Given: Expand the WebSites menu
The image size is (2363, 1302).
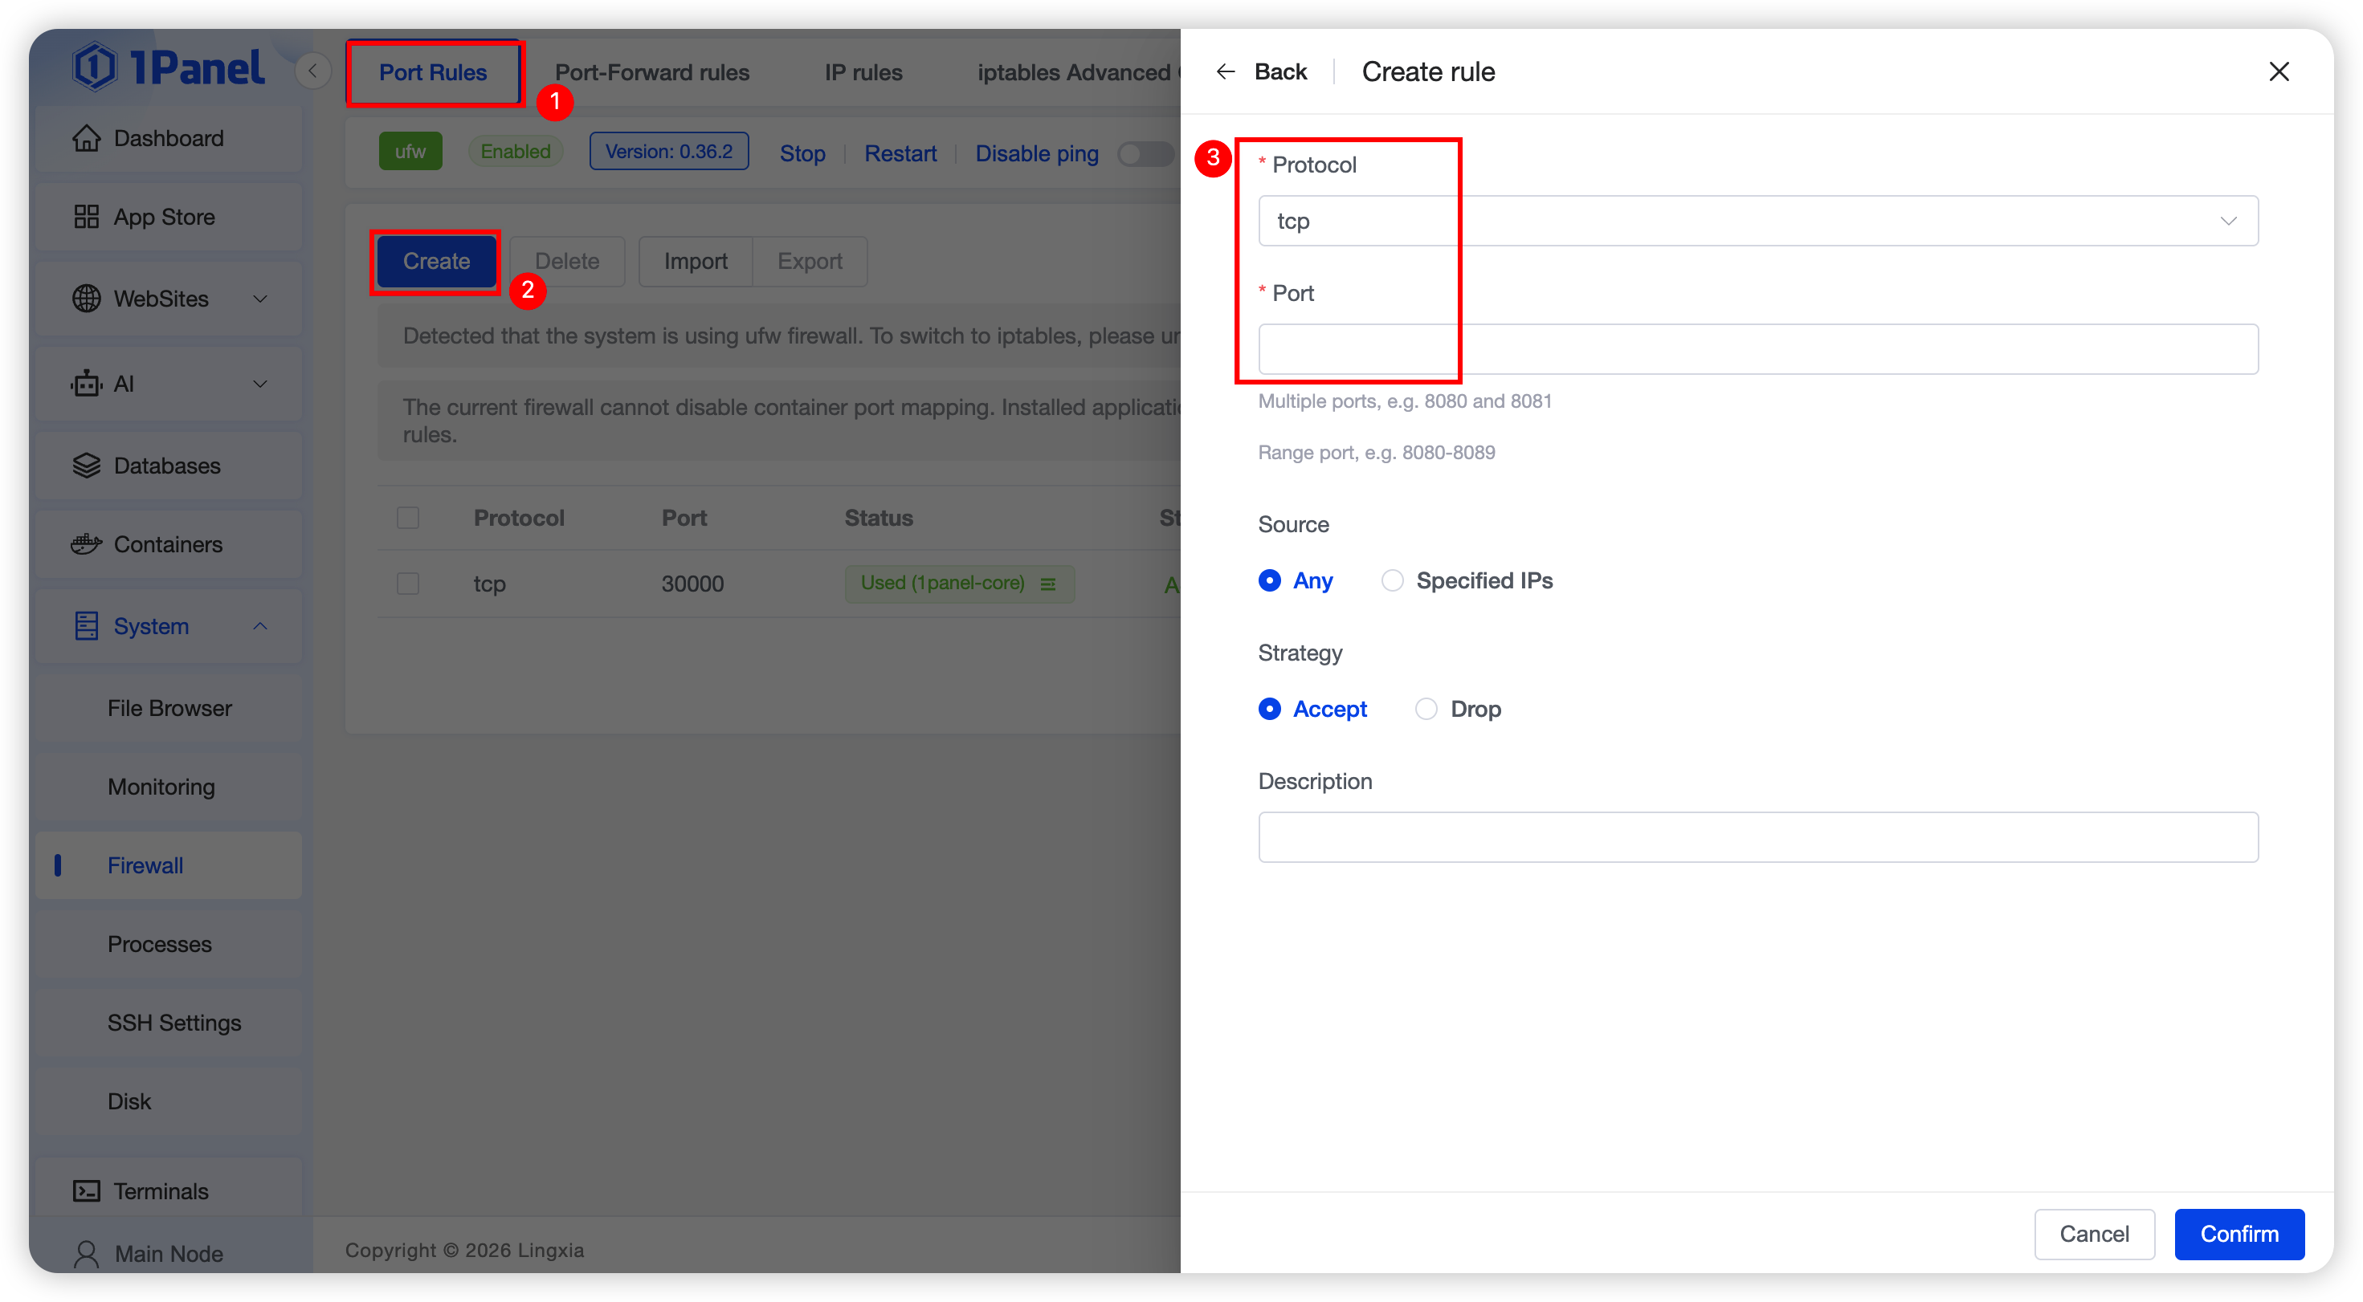Looking at the screenshot, I should coord(260,299).
